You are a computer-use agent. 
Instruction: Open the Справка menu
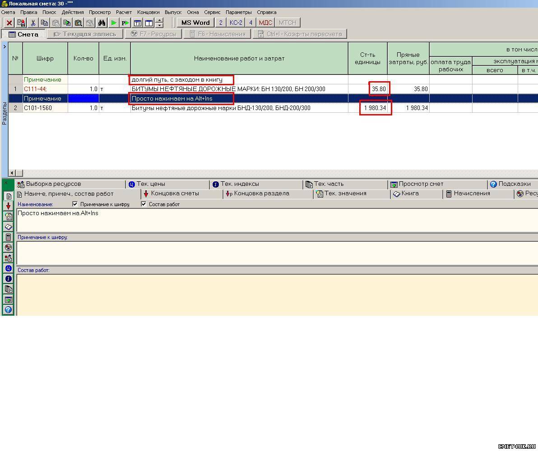coord(267,12)
